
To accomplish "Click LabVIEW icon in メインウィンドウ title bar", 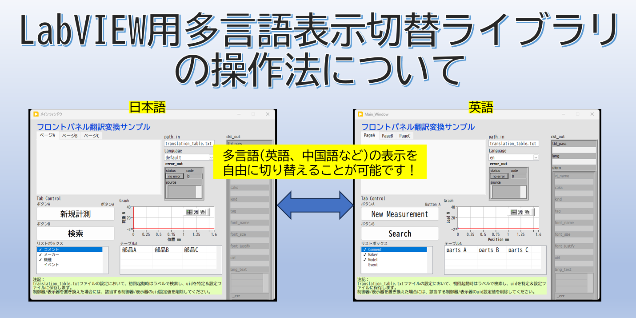I will point(36,114).
